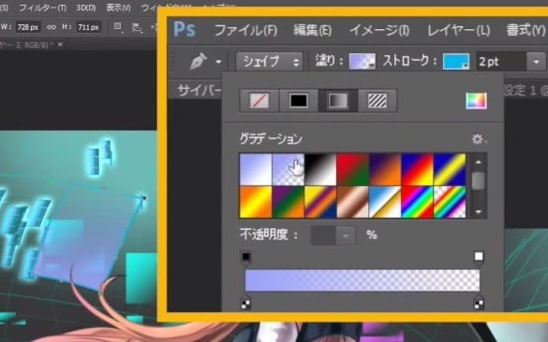Open the フィルター(T) menu in background window
Screen dimensions: 548x342
click(x=43, y=7)
